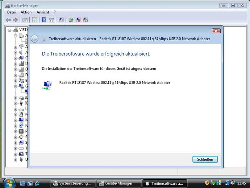The height and width of the screenshot is (188, 250).
Task: Click the 11:45 clock in the system tray
Action: click(241, 183)
